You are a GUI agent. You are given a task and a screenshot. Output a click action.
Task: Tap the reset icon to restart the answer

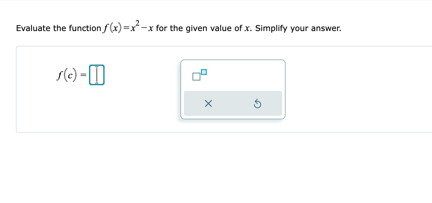pos(258,104)
